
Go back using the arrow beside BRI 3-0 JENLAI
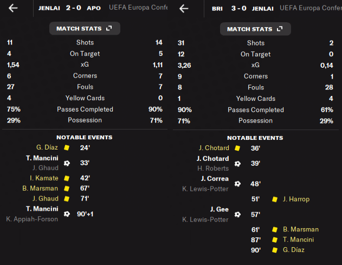click(x=184, y=8)
